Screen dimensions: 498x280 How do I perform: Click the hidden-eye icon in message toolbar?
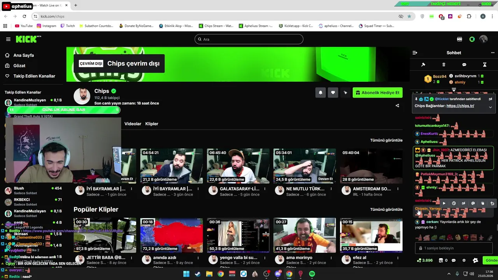pos(463,203)
